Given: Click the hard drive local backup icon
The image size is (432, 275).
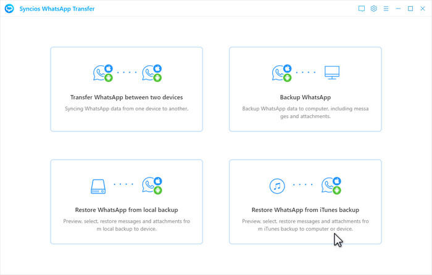Looking at the screenshot, I should click(99, 185).
